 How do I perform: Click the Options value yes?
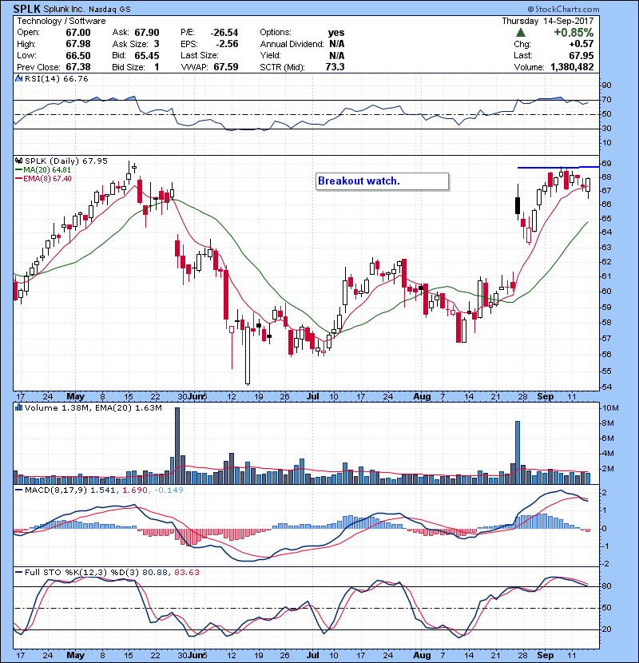pos(336,33)
